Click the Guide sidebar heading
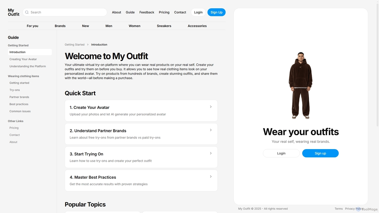The image size is (379, 213). 13,38
